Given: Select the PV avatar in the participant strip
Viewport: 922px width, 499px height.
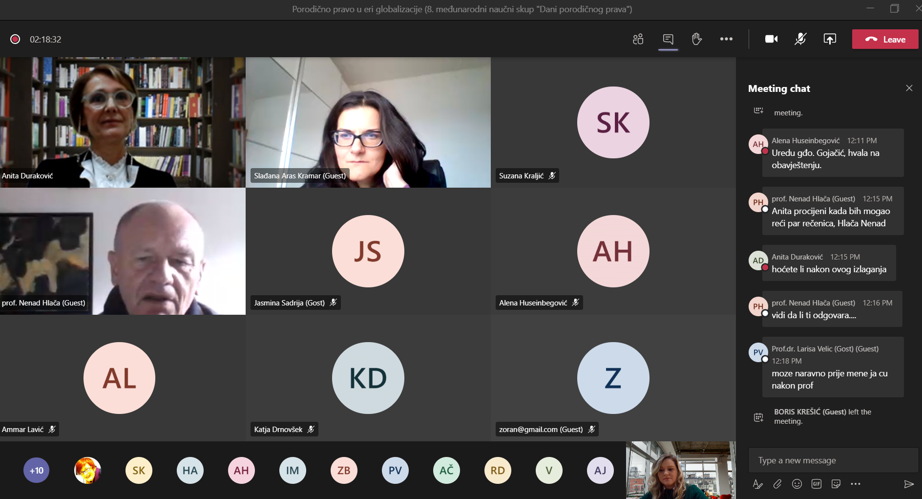Looking at the screenshot, I should 395,470.
